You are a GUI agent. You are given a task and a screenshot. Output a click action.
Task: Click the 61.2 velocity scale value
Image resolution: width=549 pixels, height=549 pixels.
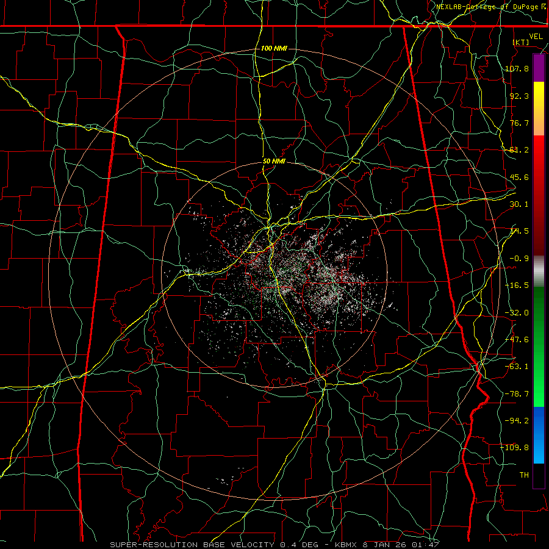pos(519,150)
